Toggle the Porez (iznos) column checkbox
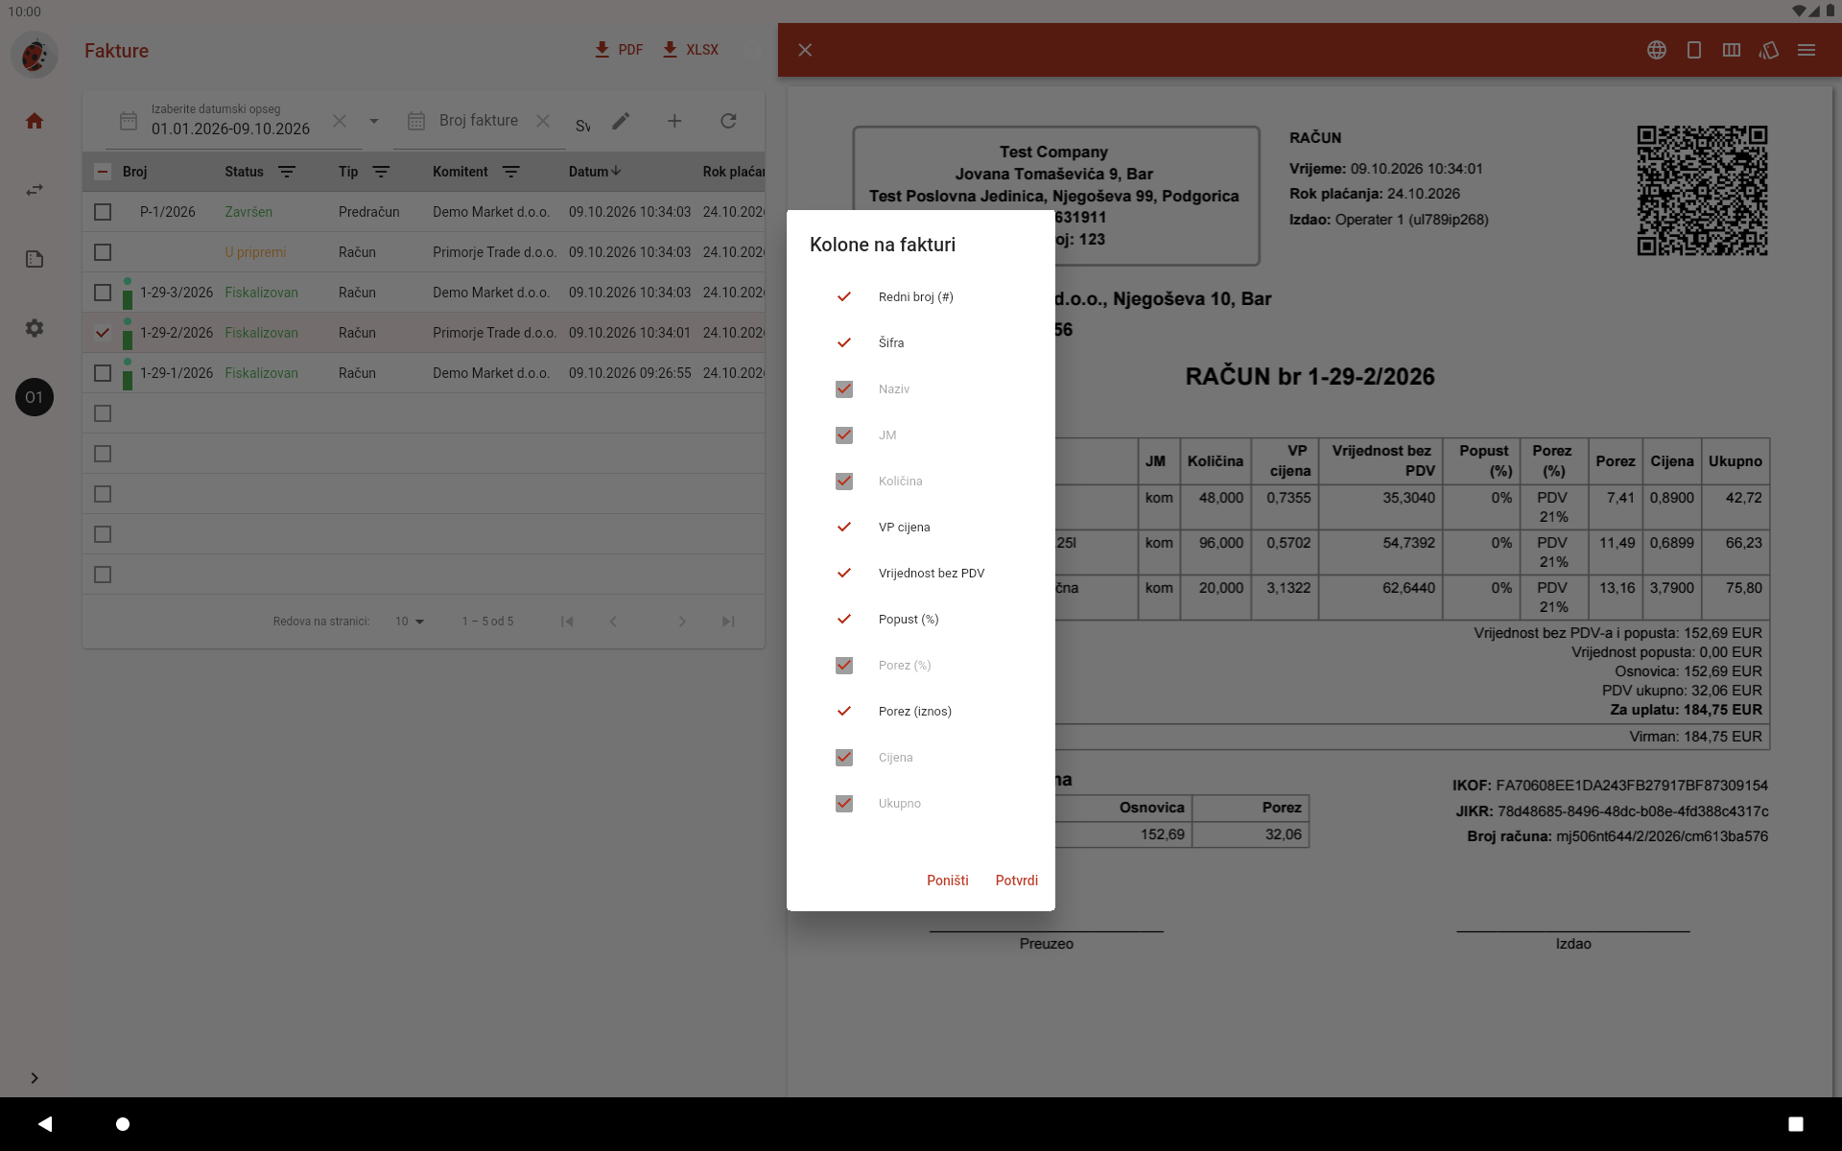 (844, 712)
